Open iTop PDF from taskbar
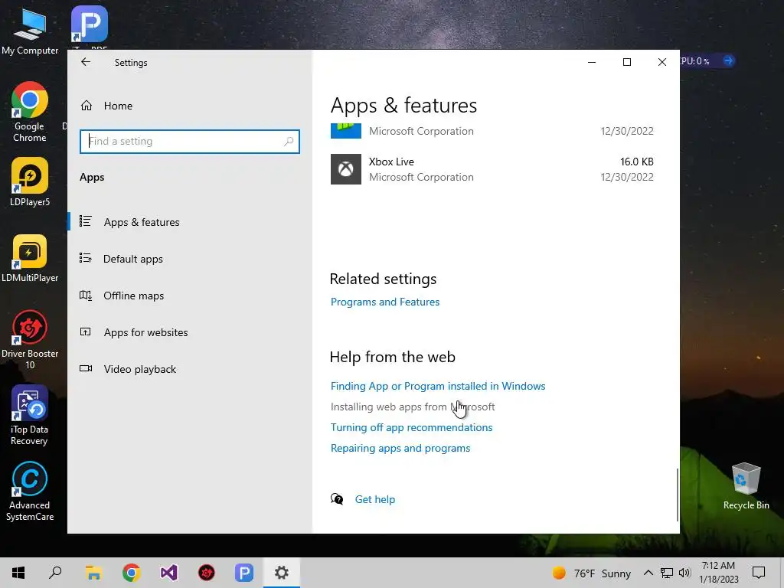 244,573
